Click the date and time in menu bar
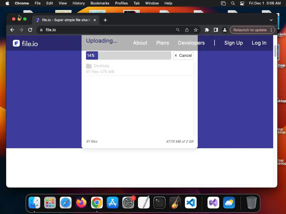 pos(265,3)
